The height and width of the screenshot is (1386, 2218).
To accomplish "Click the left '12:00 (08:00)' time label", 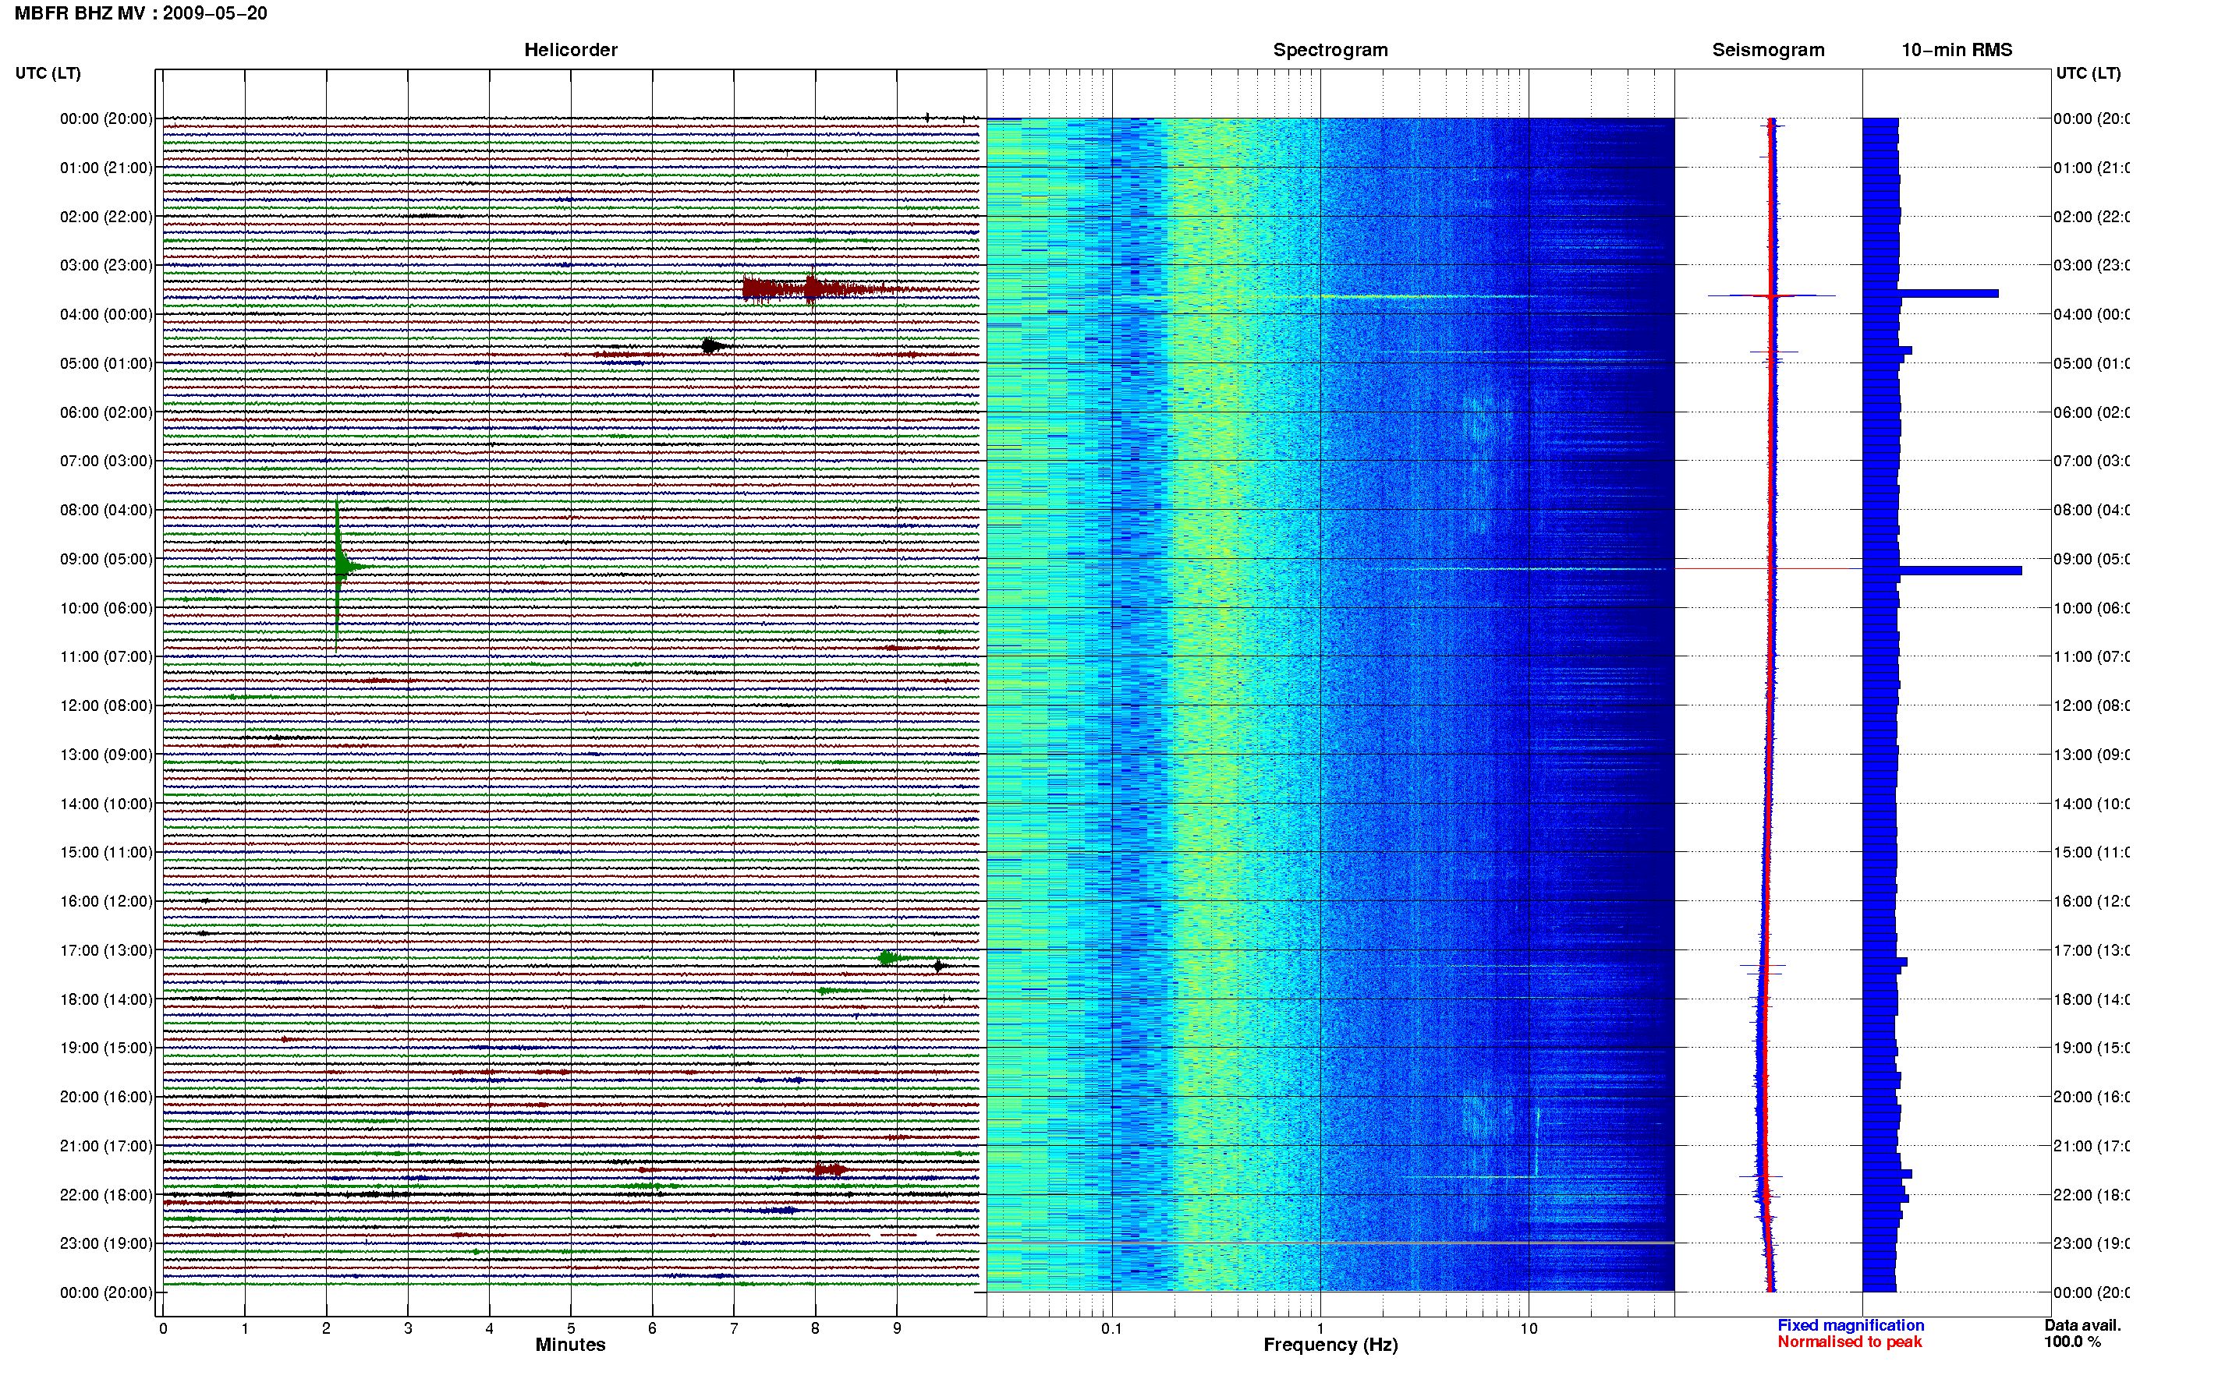I will click(x=106, y=705).
